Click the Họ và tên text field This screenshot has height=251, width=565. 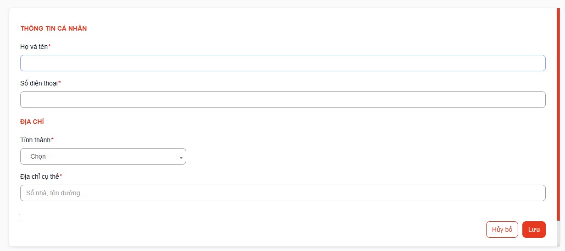pos(282,63)
